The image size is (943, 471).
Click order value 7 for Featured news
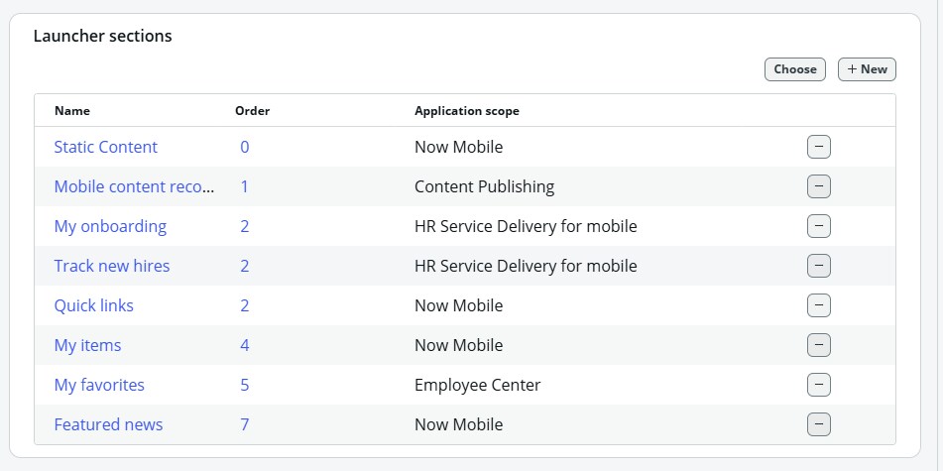244,424
